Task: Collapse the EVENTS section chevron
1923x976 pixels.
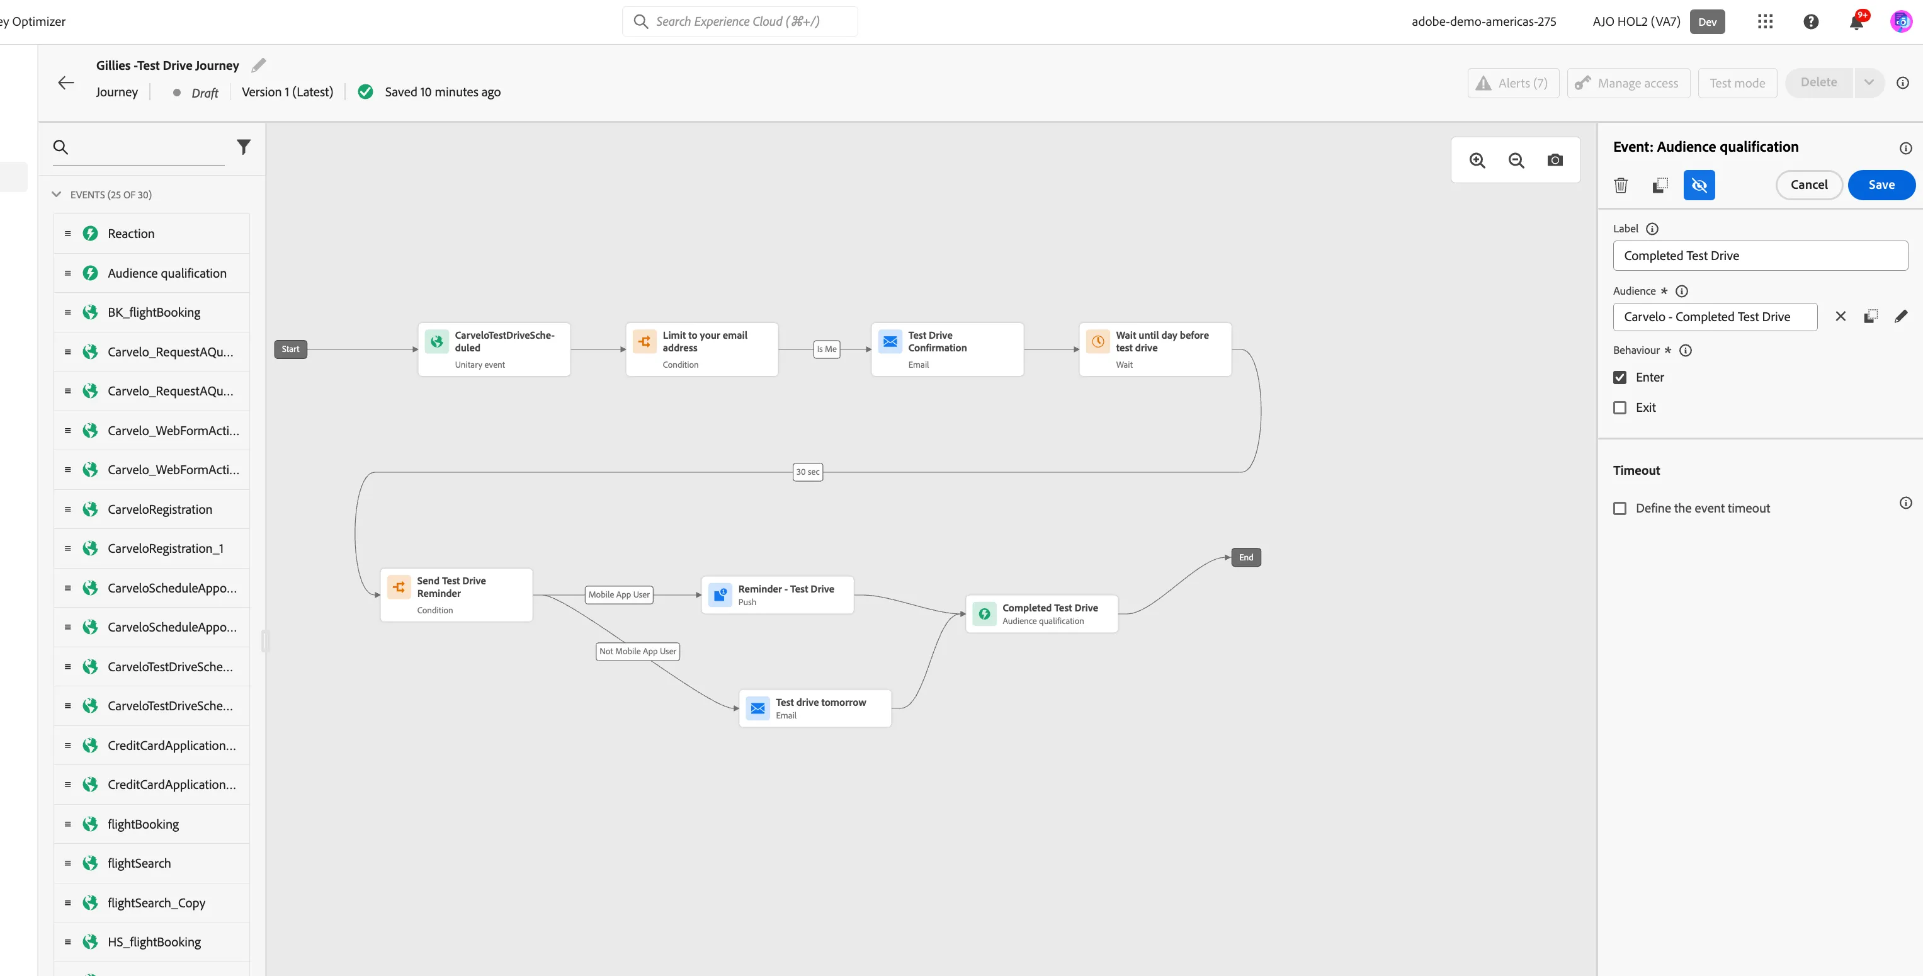Action: 56,194
